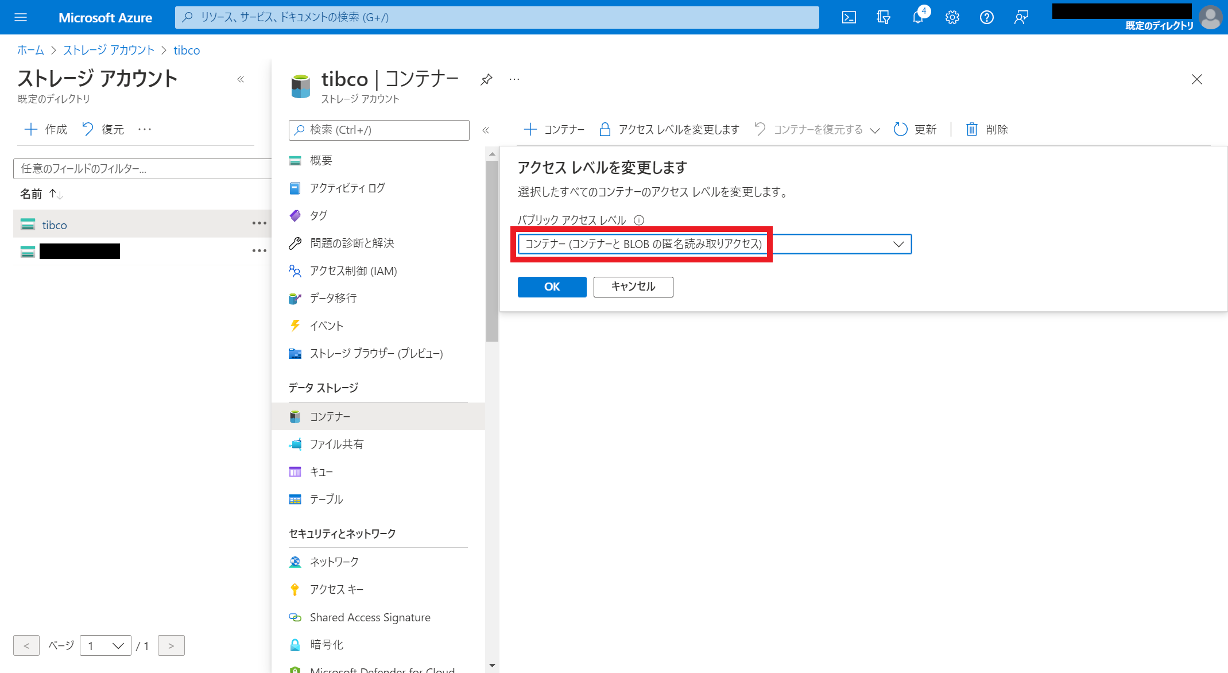Click 削除 delete button
Screen dimensions: 1228x673
point(987,129)
